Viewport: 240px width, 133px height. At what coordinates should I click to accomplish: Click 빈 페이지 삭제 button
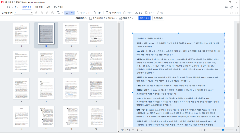113,13
